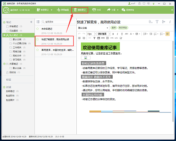Click the user account zxf in title bar
The image size is (176, 141).
pyautogui.click(x=132, y=4)
